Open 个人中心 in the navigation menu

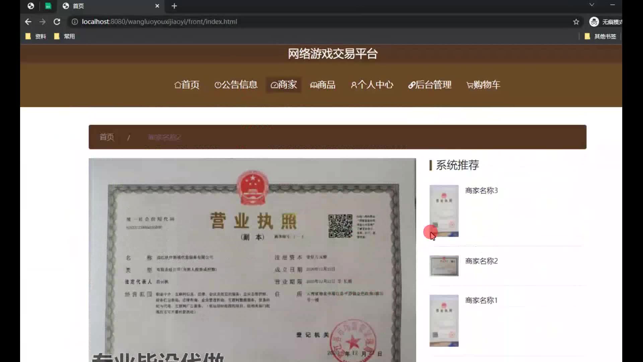click(x=372, y=85)
